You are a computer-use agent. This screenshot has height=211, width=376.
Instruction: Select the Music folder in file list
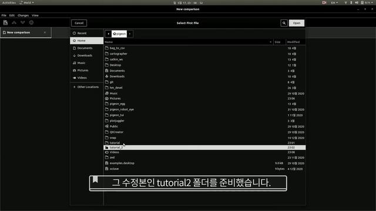(x=205, y=93)
